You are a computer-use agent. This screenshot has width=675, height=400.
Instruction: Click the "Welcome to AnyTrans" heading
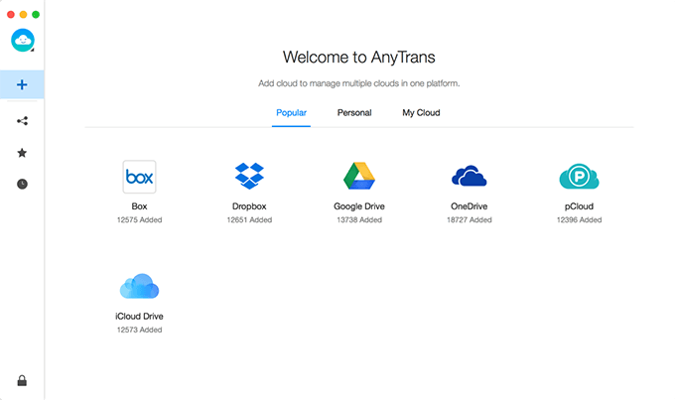pos(359,58)
